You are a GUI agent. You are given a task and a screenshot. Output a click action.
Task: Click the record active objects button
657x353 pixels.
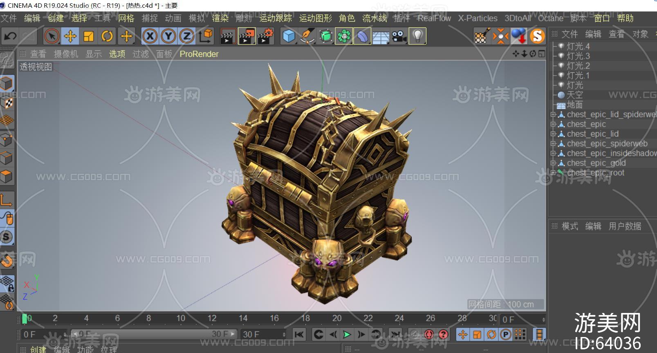click(415, 335)
